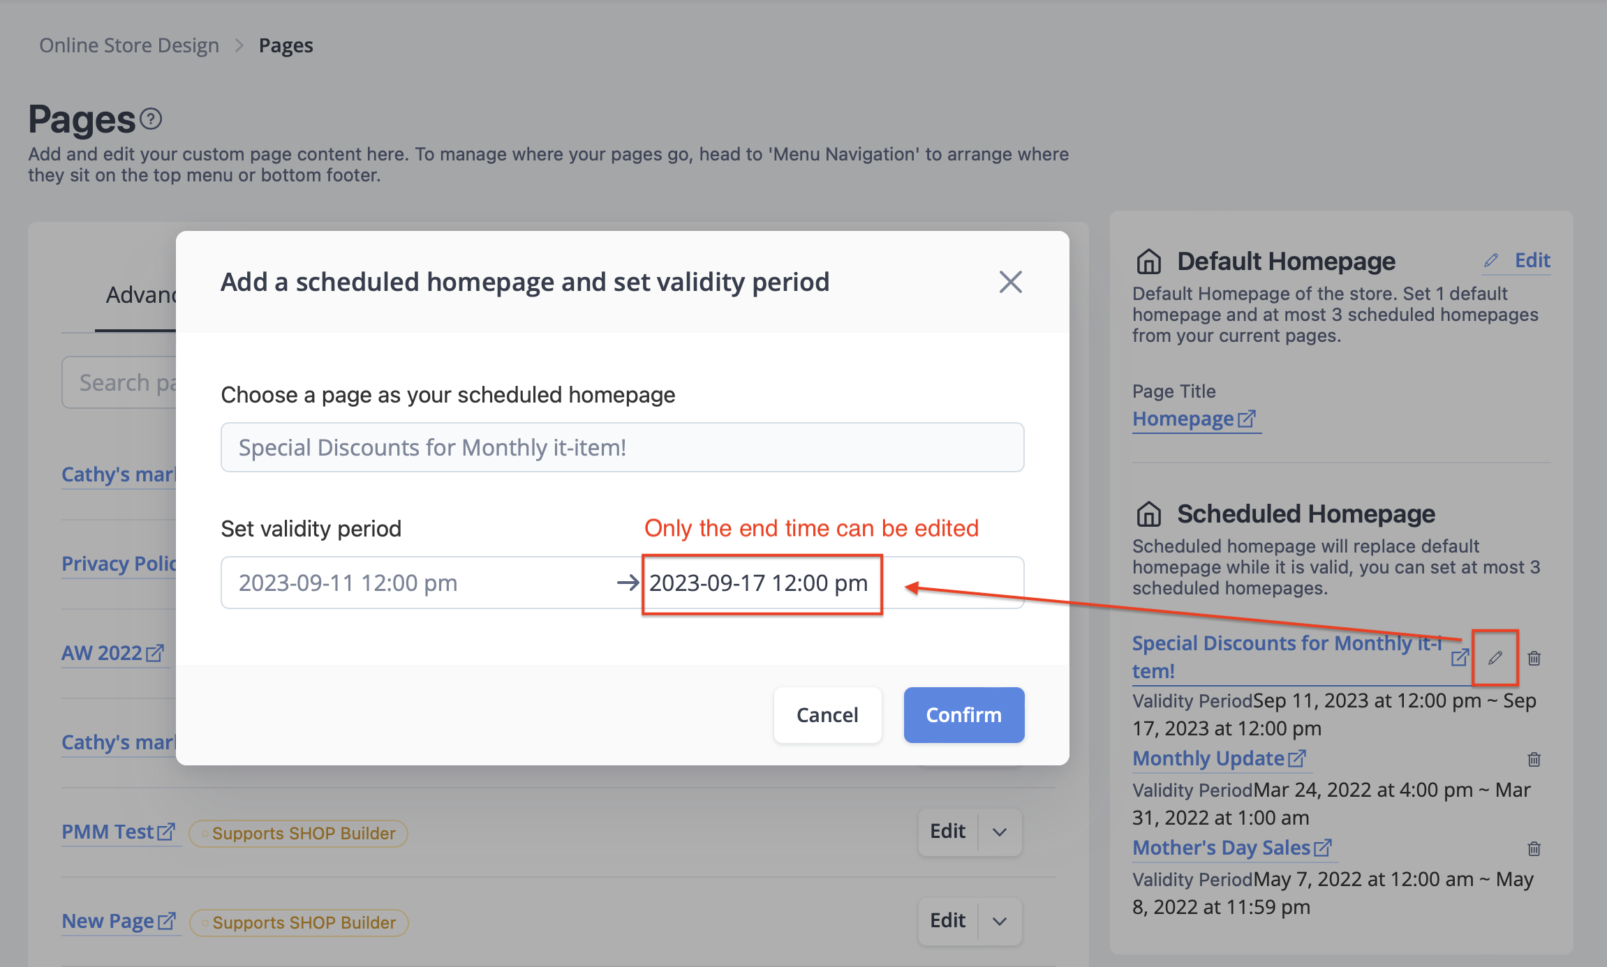Go to Online Store Design breadcrumb
The height and width of the screenshot is (967, 1607).
(129, 45)
